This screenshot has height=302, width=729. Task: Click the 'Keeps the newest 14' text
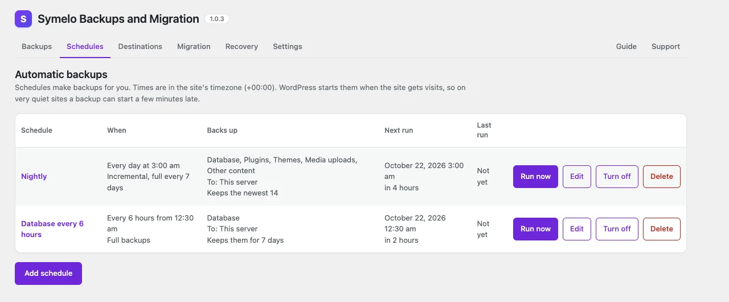[243, 193]
